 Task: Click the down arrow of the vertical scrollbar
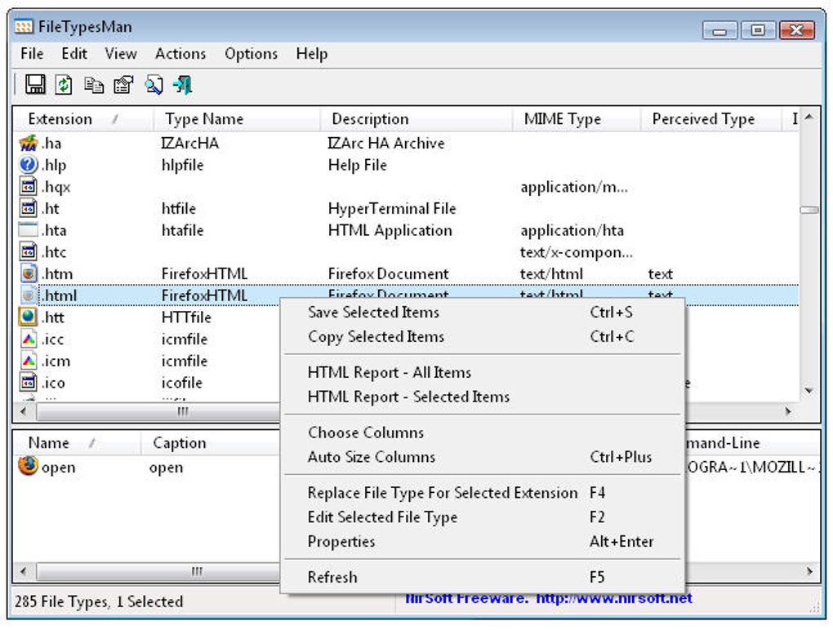pos(808,391)
